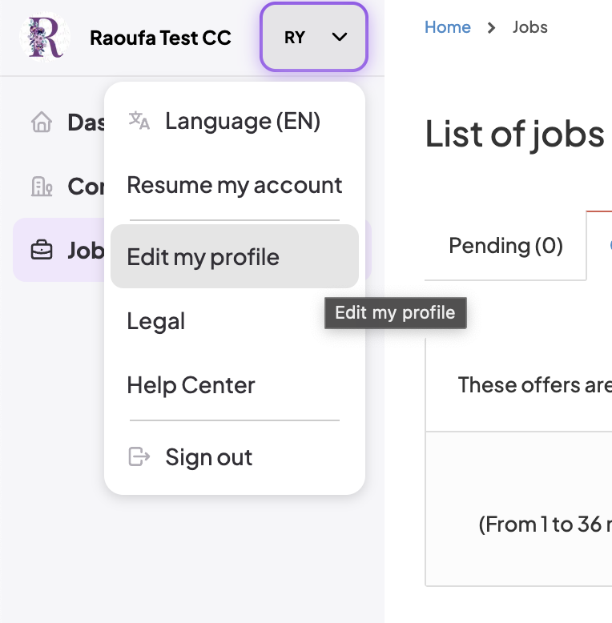The image size is (612, 623).
Task: Choose Edit my profile from the menu
Action: click(x=203, y=257)
